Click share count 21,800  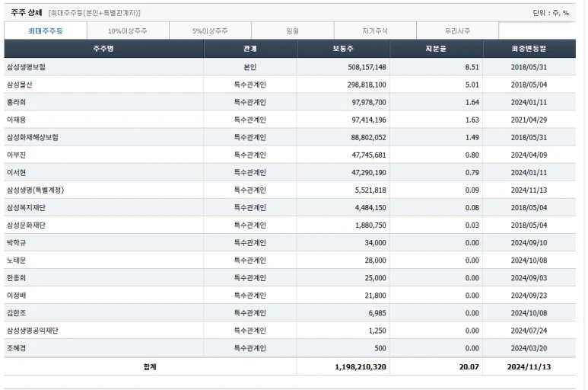375,296
